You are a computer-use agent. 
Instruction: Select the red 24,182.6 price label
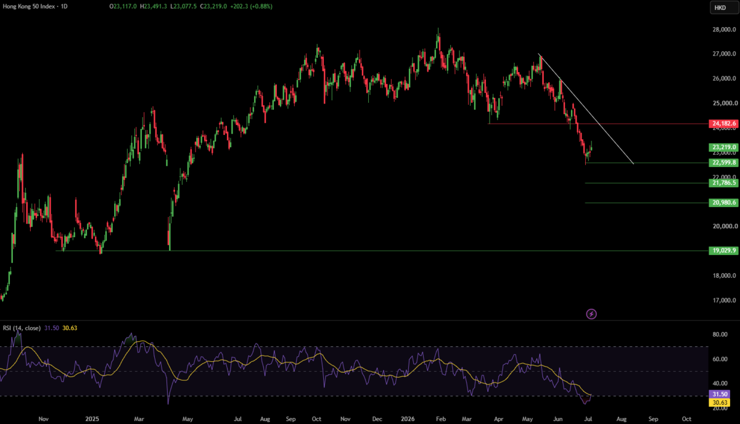pos(724,124)
